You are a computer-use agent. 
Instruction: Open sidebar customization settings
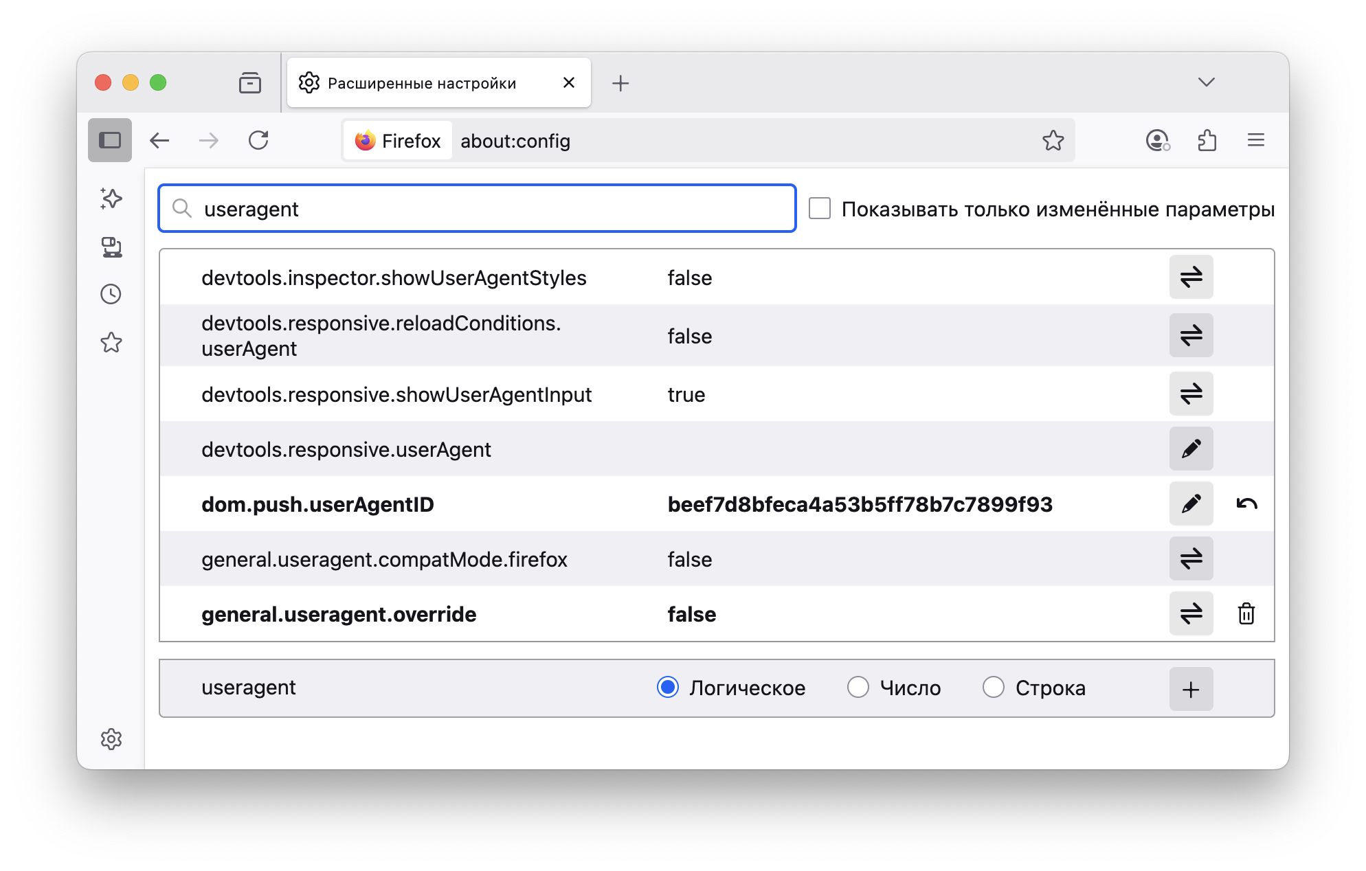(111, 739)
